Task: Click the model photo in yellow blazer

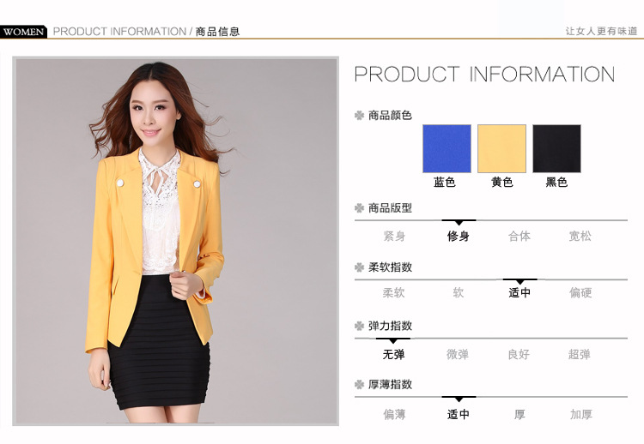Action: [176, 241]
